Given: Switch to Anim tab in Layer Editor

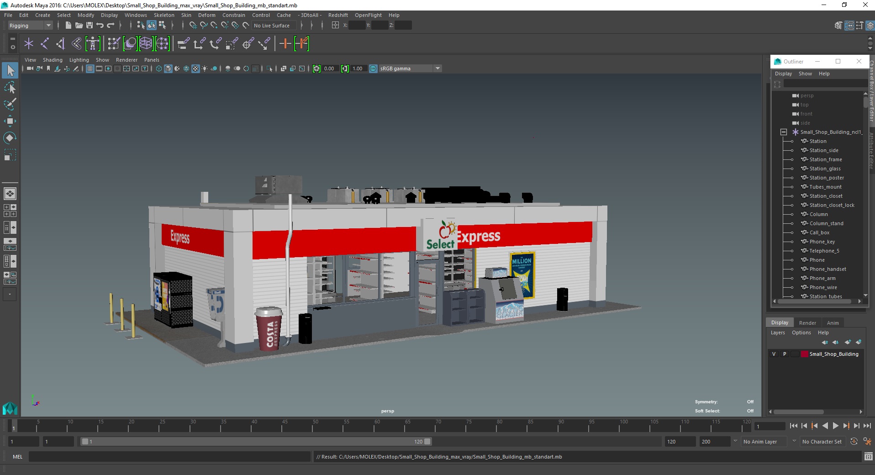Looking at the screenshot, I should (x=833, y=323).
